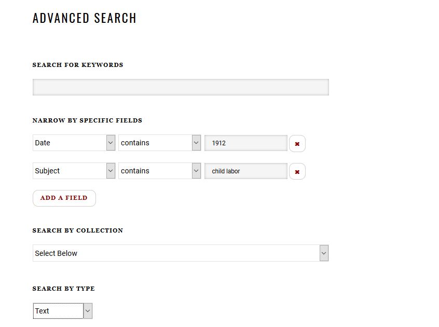Expand the 'contains' operator in the Date row
The width and height of the screenshot is (439, 327).
pos(155,143)
